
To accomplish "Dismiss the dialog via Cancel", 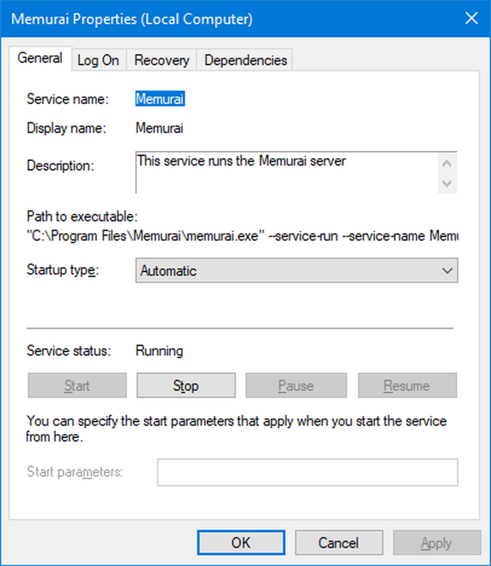I will 338,542.
